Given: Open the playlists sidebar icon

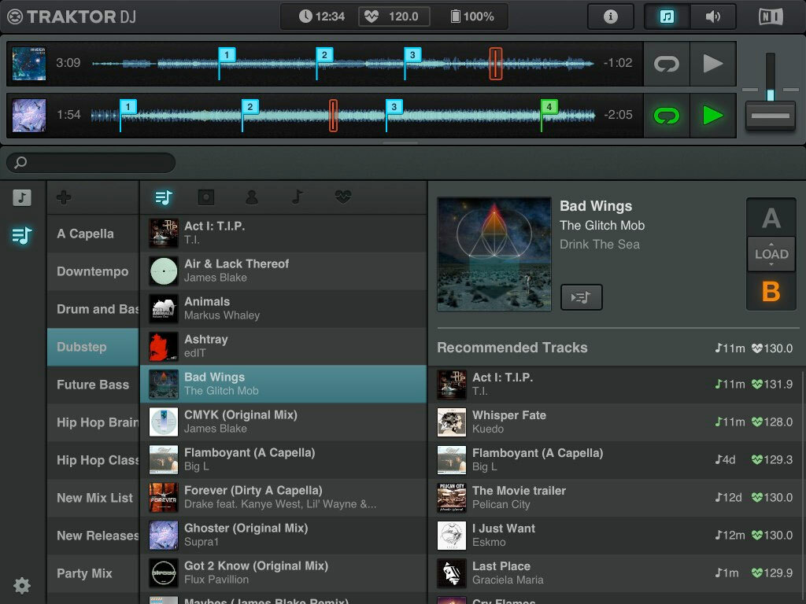Looking at the screenshot, I should 22,236.
